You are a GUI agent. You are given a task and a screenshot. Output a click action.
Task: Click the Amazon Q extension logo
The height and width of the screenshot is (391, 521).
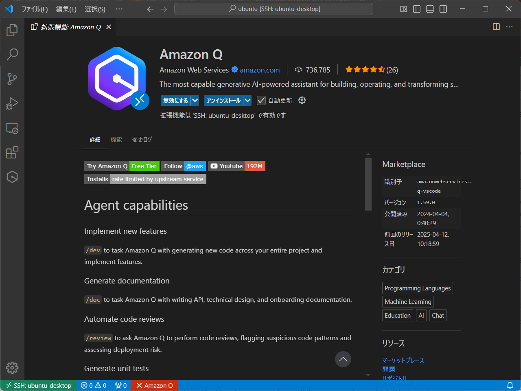[x=117, y=79]
